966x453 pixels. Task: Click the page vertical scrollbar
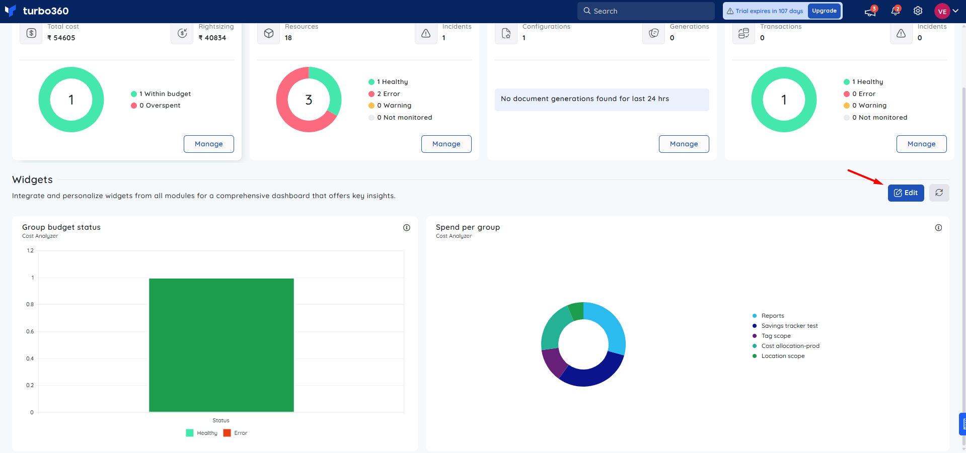pyautogui.click(x=963, y=266)
